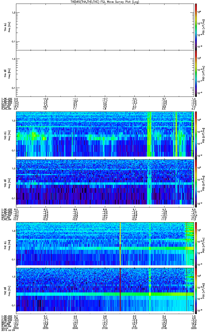Click the 0.1 tick label of the THE B-parallel panel
Screen dimensions: 207x332
point(13,305)
